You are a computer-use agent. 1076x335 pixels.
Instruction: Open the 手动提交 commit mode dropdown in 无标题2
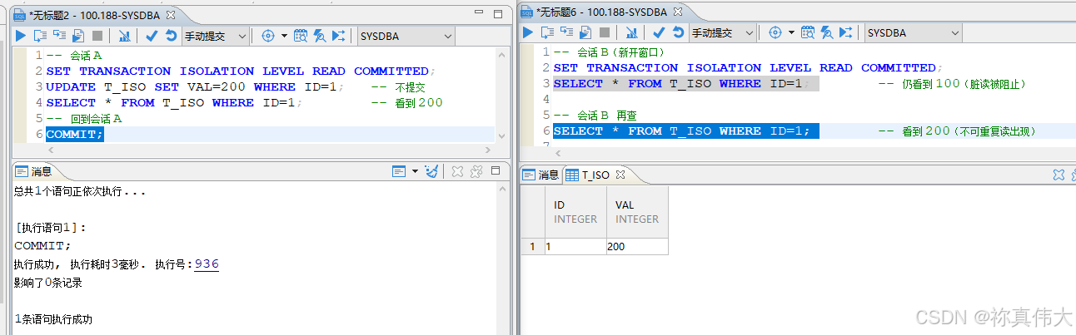pos(216,36)
